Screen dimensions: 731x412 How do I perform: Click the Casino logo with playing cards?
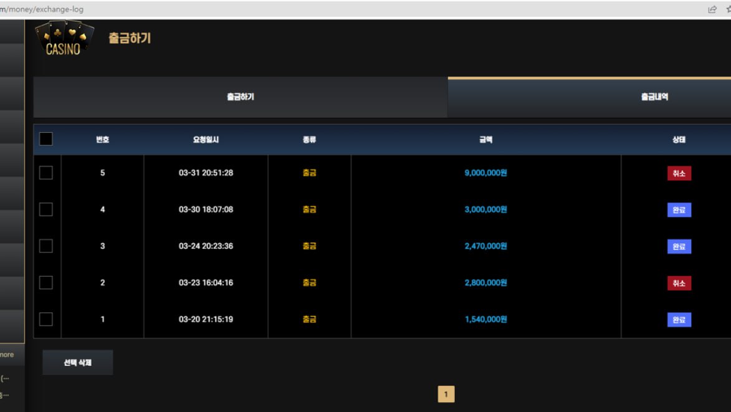click(64, 39)
